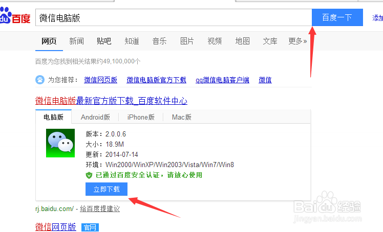Select the Android版 tab
The height and width of the screenshot is (232, 383).
(x=95, y=117)
